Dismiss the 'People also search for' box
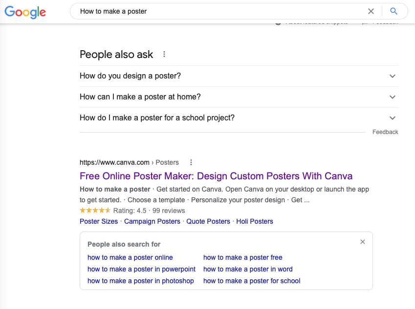 (363, 242)
